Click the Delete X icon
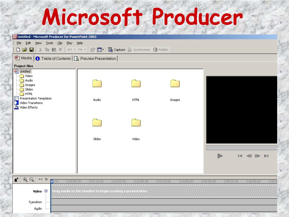 click(x=60, y=49)
